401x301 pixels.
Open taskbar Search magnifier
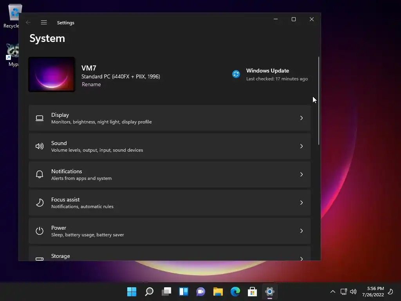tap(149, 292)
